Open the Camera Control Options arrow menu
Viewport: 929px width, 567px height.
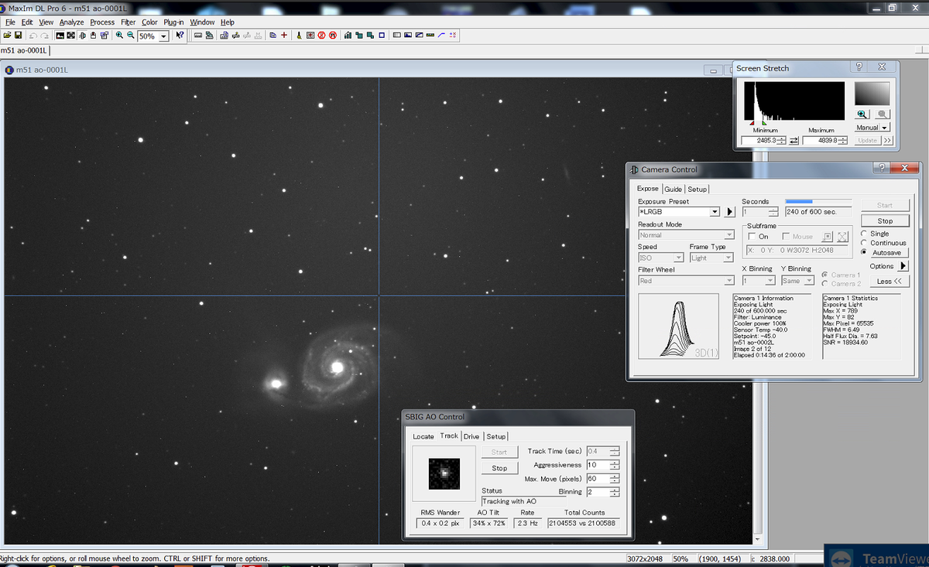point(903,266)
